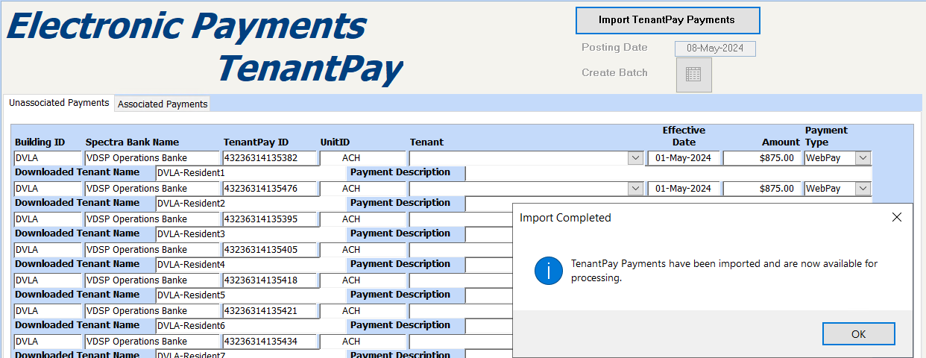Click Effective Date field for DVLA-Resident2 row
Screen dimensions: 926x358
coord(684,189)
